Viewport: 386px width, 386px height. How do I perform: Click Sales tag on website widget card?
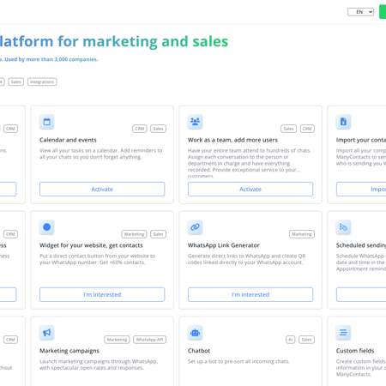click(158, 234)
